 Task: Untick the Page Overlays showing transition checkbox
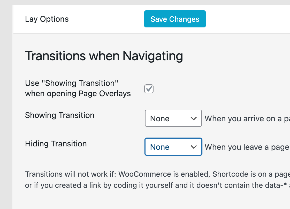coord(149,89)
